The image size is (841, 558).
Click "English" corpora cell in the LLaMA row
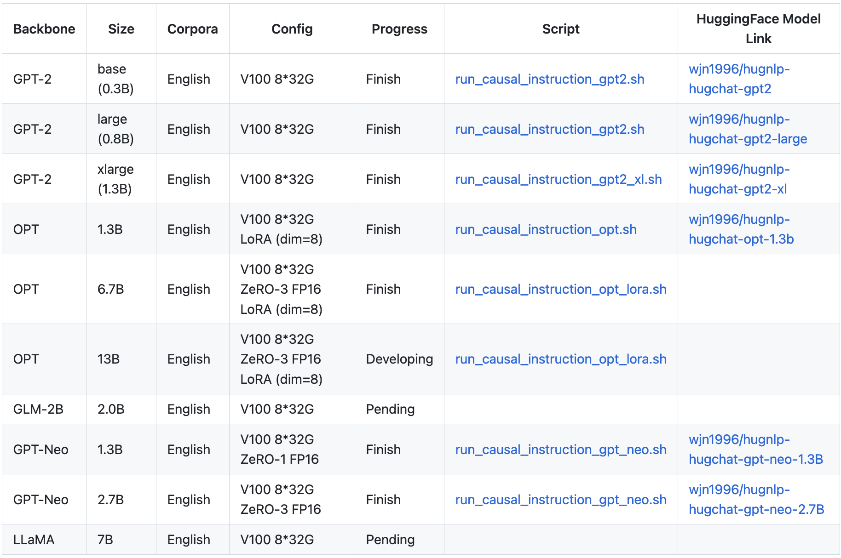tap(192, 540)
